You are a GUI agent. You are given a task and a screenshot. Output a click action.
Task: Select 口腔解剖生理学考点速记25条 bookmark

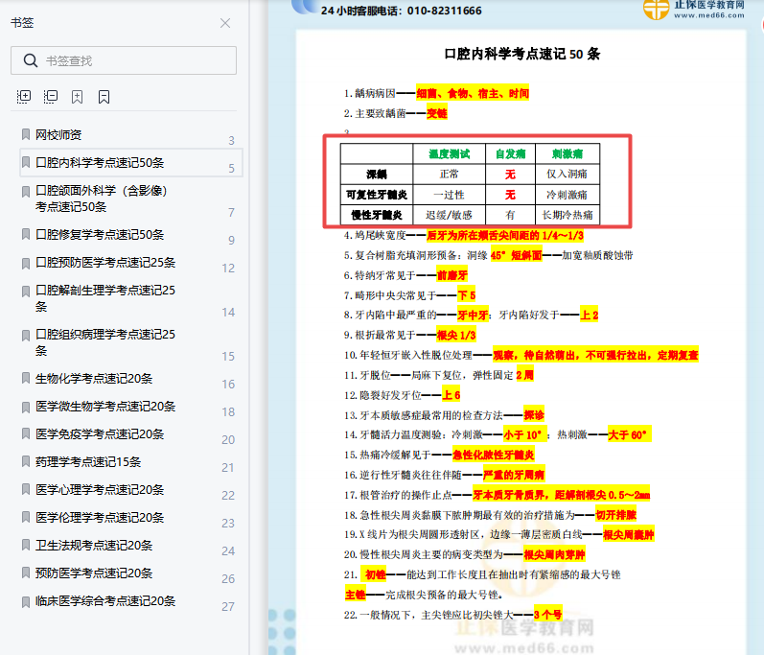point(104,290)
